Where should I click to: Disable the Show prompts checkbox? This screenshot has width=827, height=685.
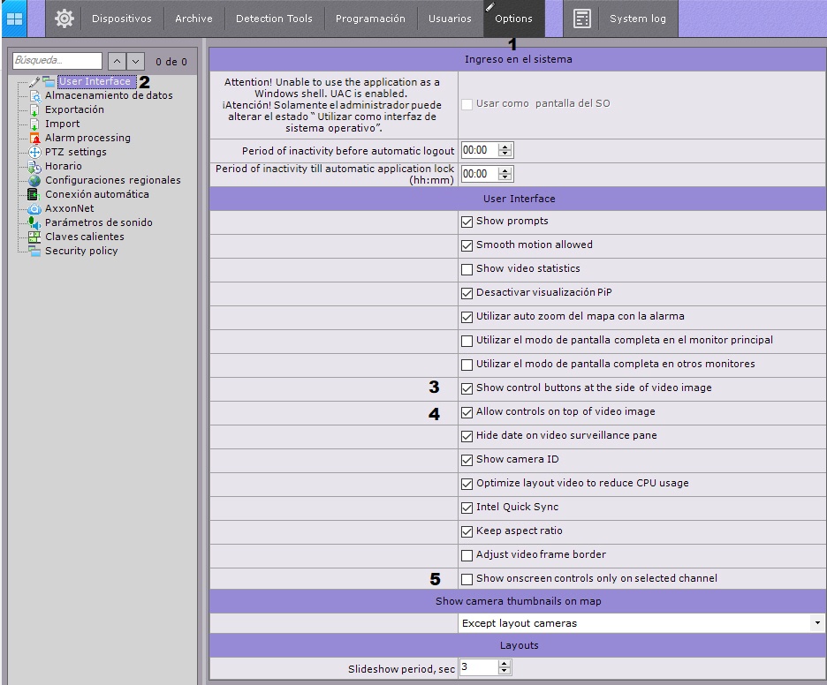coord(467,222)
